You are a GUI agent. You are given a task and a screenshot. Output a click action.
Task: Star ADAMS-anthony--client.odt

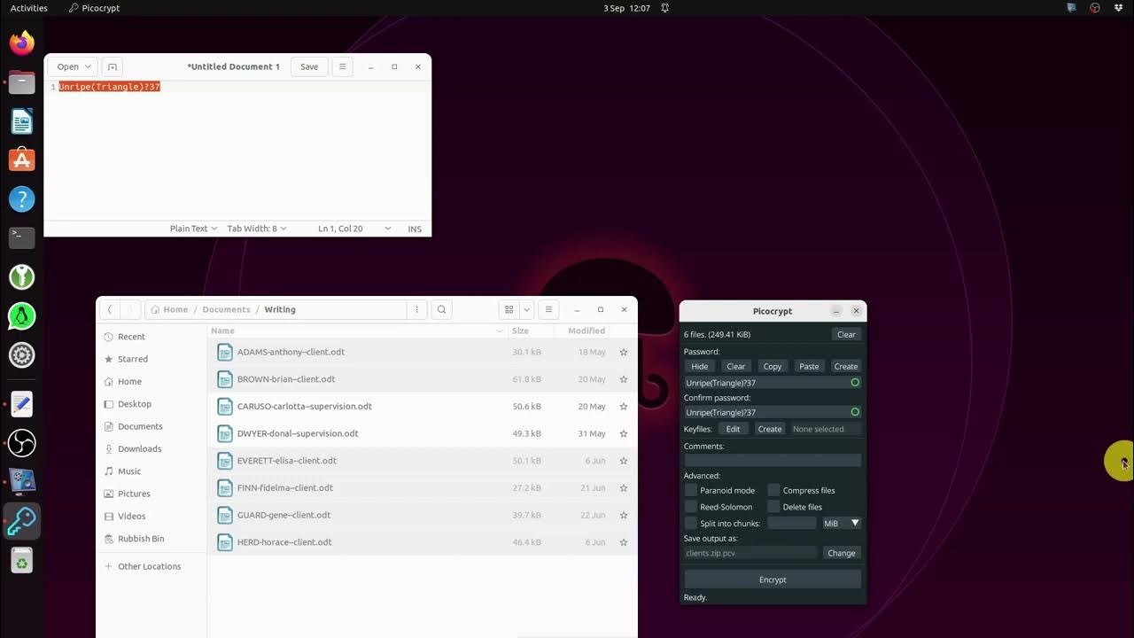tap(624, 352)
